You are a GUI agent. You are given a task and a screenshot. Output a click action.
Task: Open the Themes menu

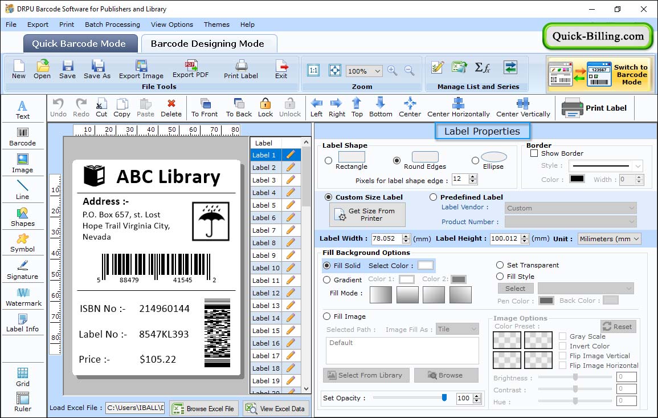[216, 25]
